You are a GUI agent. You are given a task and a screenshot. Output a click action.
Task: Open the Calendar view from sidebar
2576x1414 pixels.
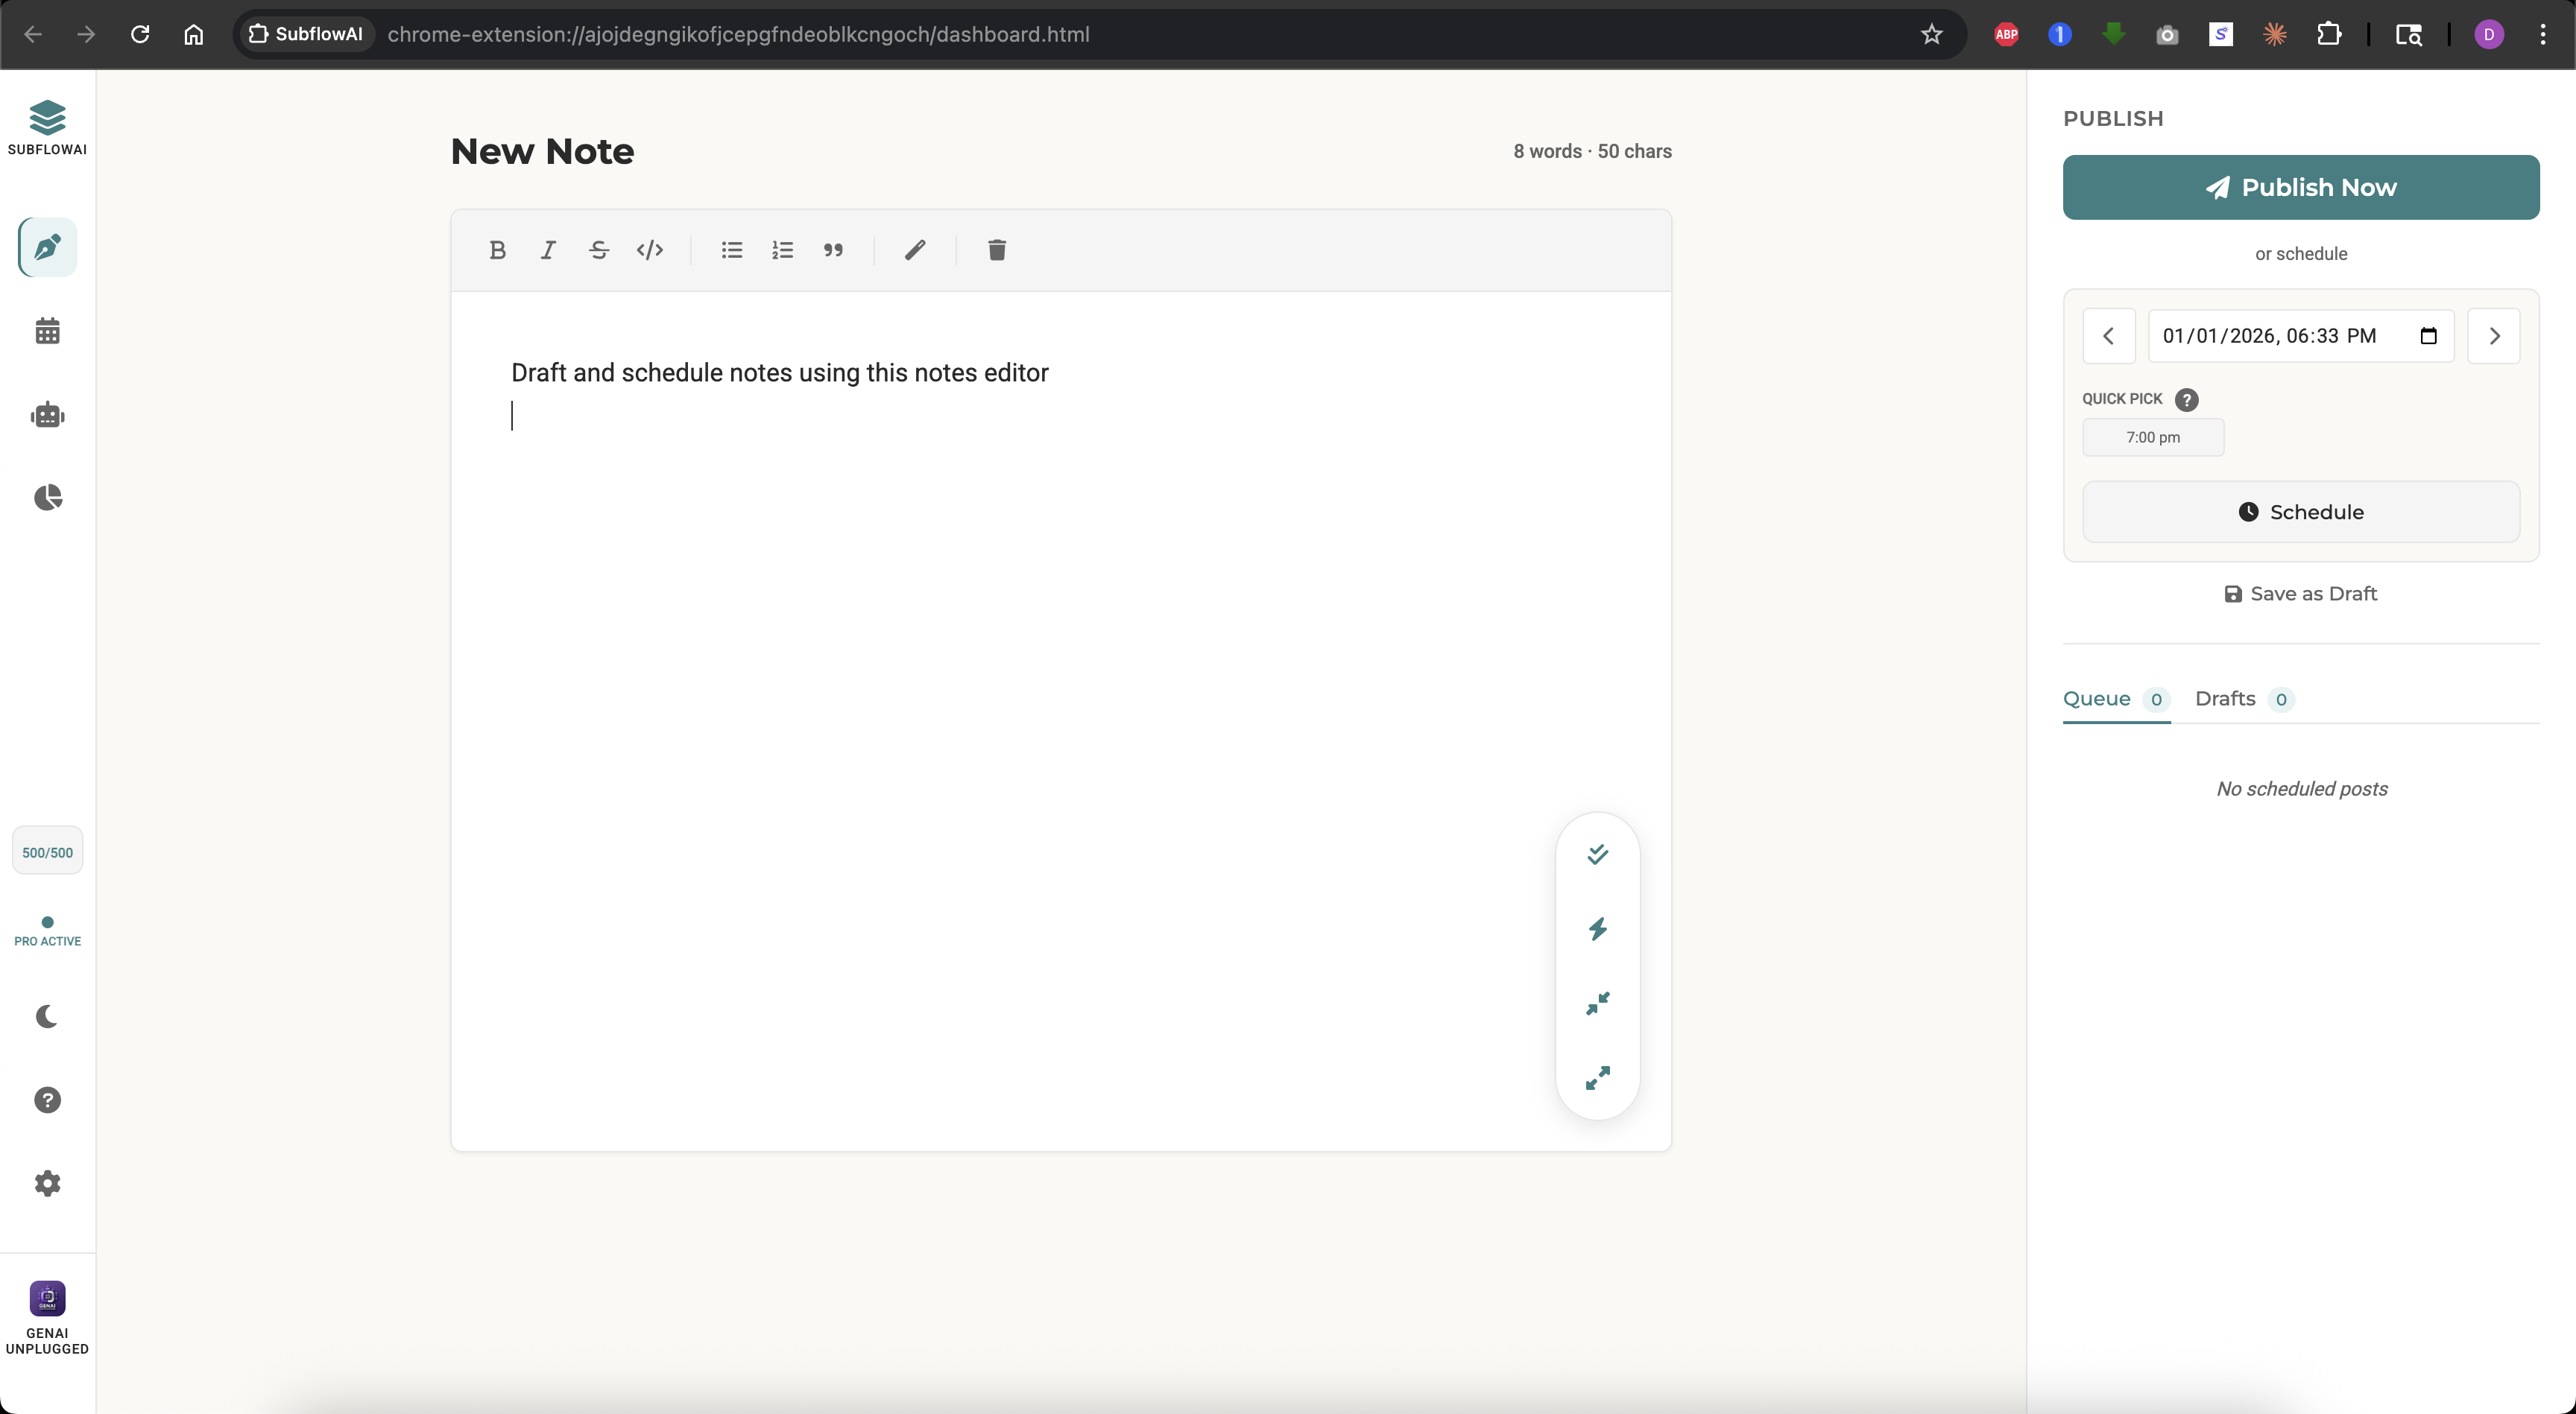pos(46,331)
